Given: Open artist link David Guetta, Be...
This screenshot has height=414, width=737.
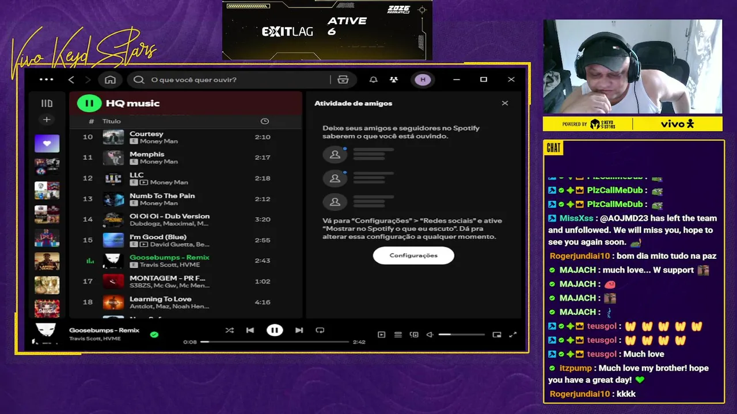Looking at the screenshot, I should [x=180, y=244].
